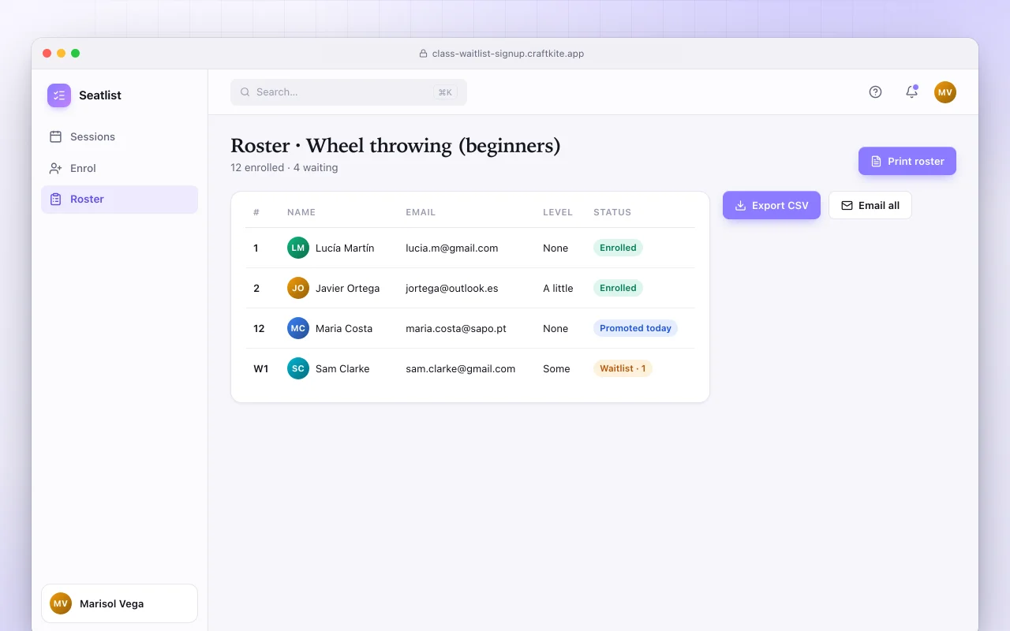This screenshot has height=631, width=1010.
Task: Click the ⌘K shortcut badge
Action: pyautogui.click(x=445, y=92)
